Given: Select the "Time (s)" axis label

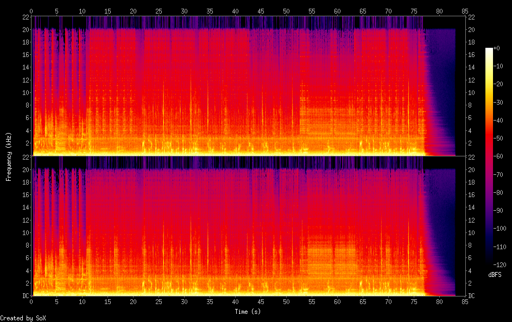Looking at the screenshot, I should (x=248, y=312).
